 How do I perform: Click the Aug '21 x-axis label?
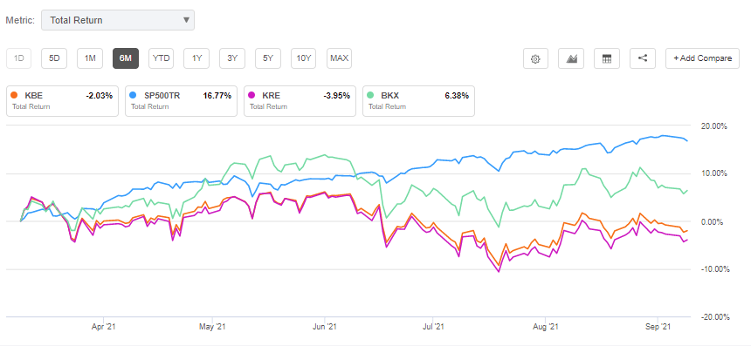coord(546,328)
